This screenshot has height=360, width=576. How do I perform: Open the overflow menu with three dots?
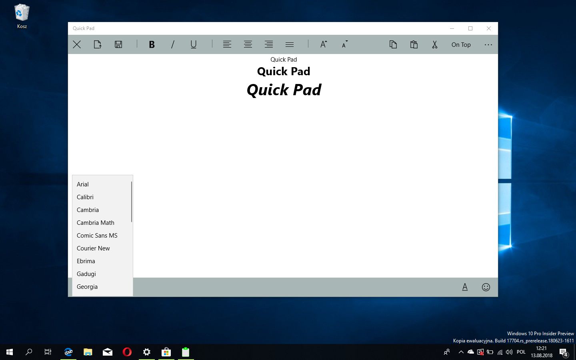488,44
